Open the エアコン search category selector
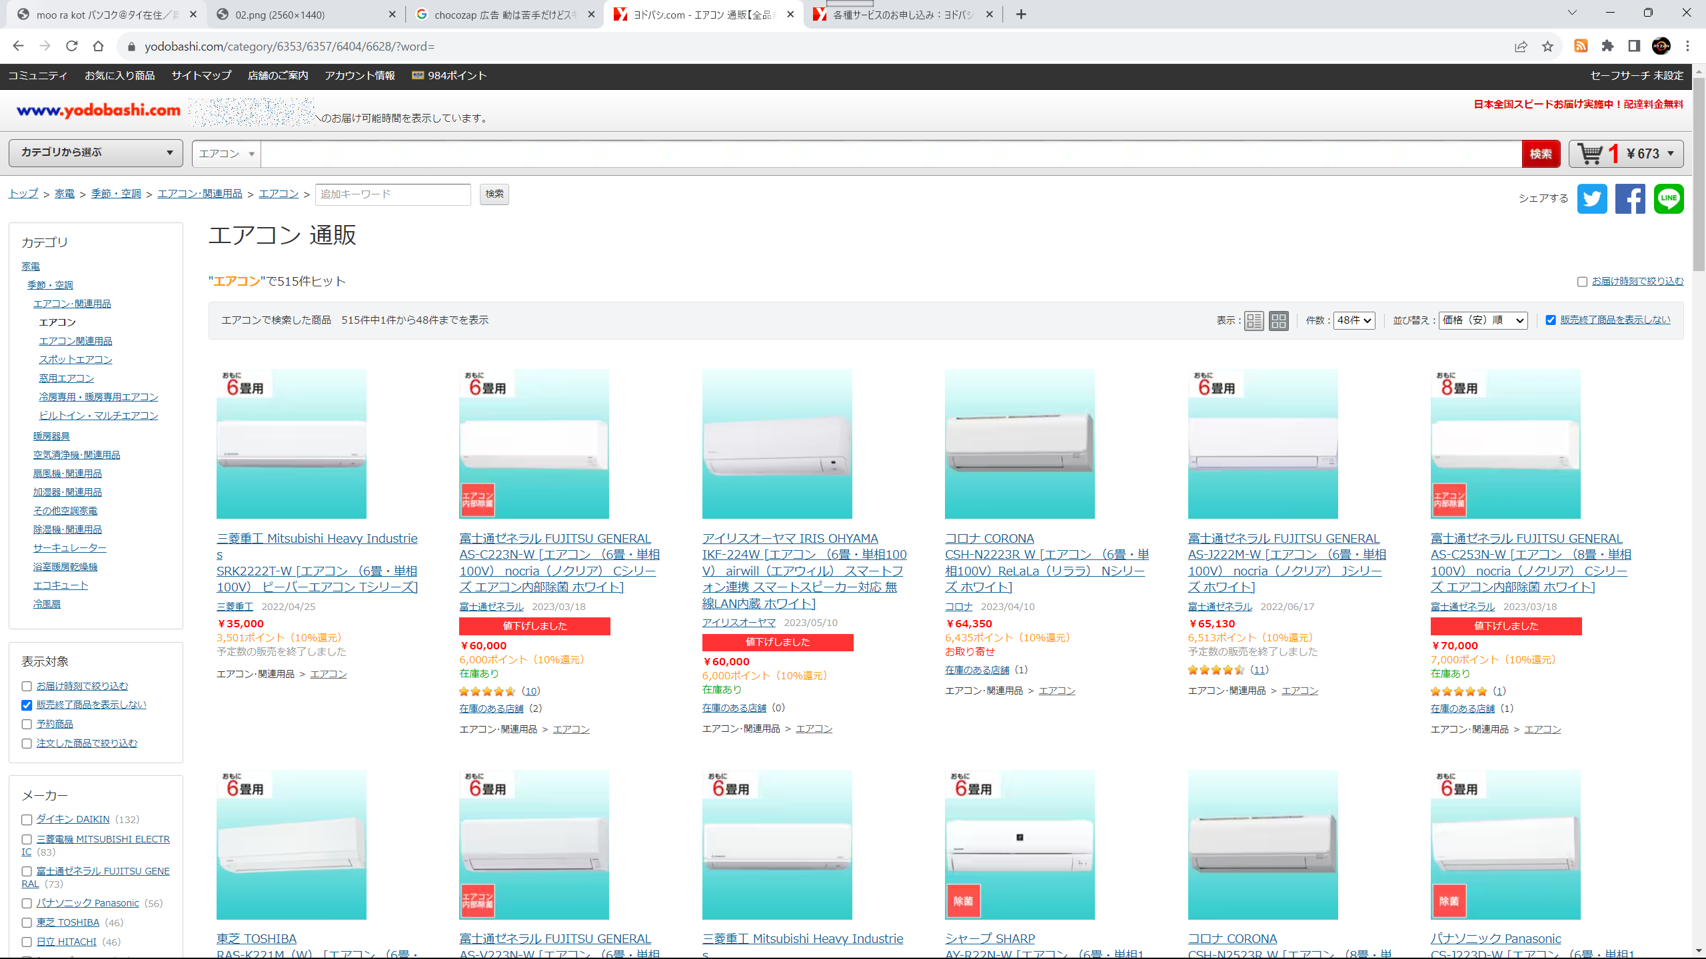Viewport: 1706px width, 959px height. [x=227, y=154]
